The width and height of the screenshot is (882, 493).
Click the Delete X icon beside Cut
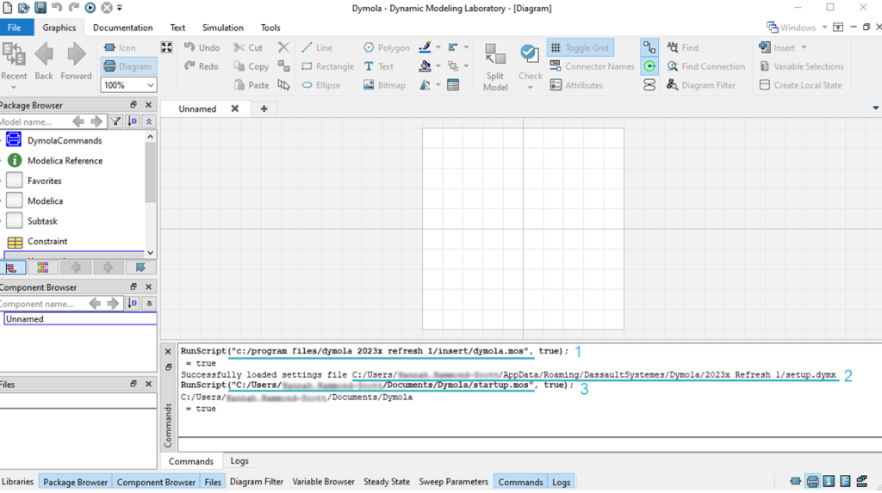(x=283, y=47)
